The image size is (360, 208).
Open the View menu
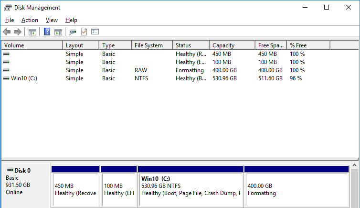(x=52, y=20)
